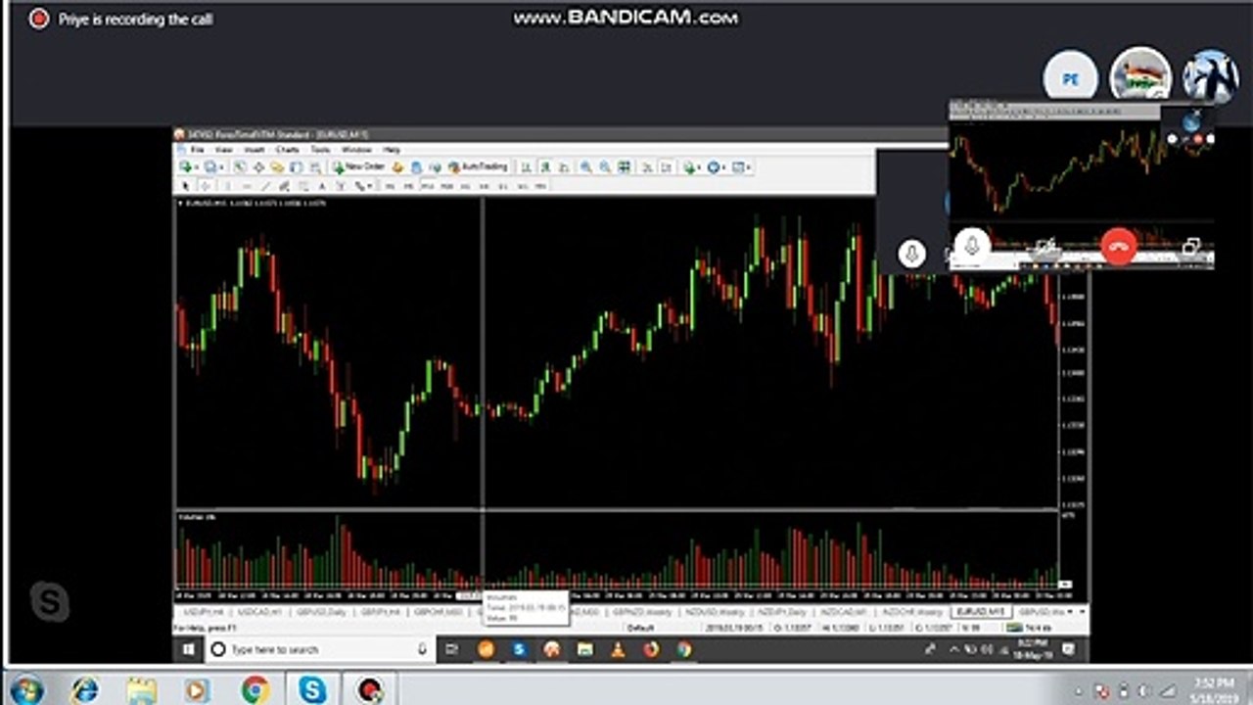Open the Window menu
Viewport: 1253px width, 705px height.
point(356,150)
